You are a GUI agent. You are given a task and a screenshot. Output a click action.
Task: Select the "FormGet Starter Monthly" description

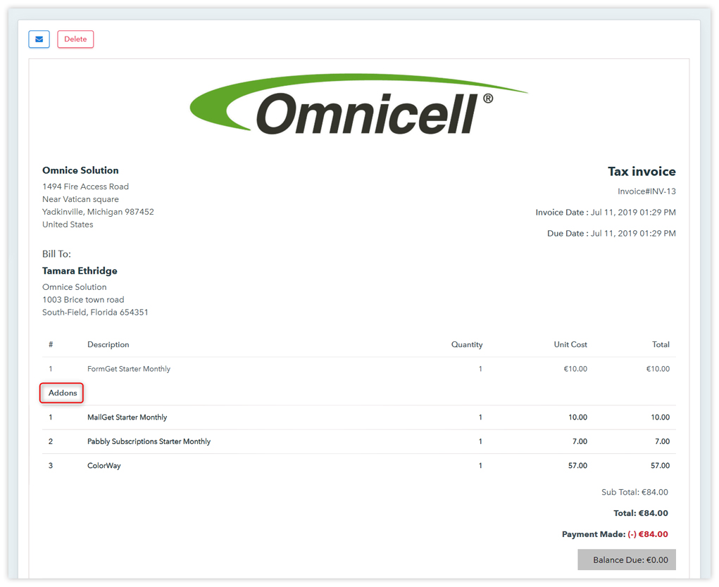coord(129,369)
